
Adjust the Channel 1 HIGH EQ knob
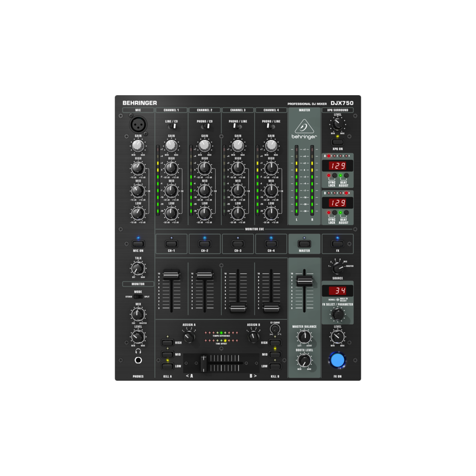(x=171, y=168)
